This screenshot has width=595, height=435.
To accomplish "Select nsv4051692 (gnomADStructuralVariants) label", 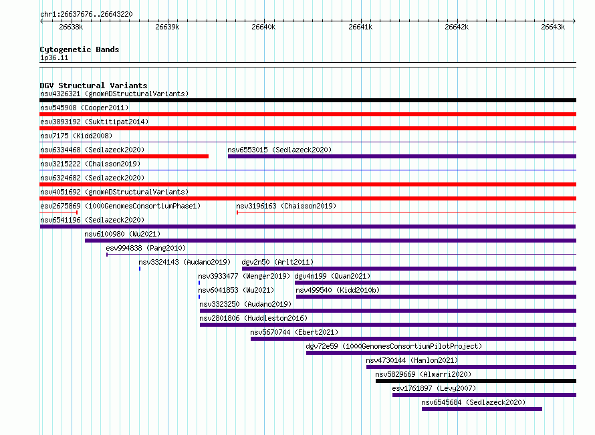I will pos(114,192).
